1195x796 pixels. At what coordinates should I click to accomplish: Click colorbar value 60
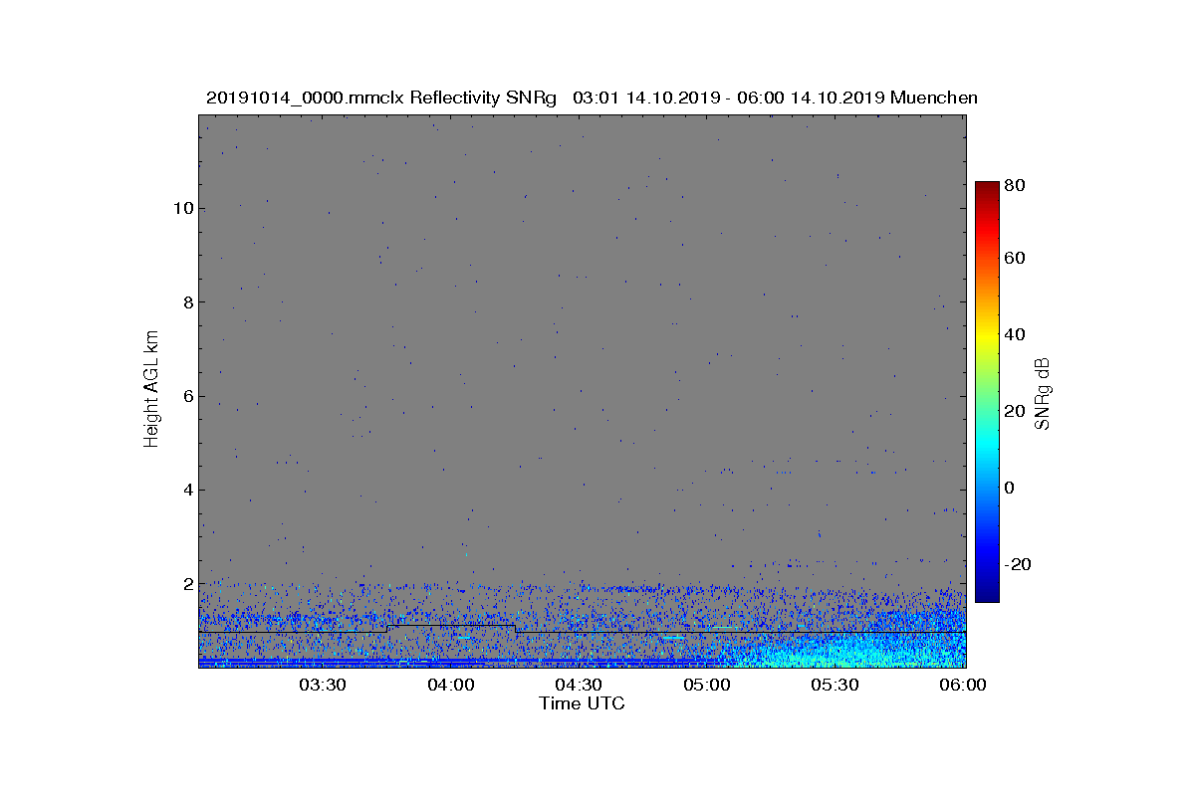(x=1016, y=259)
